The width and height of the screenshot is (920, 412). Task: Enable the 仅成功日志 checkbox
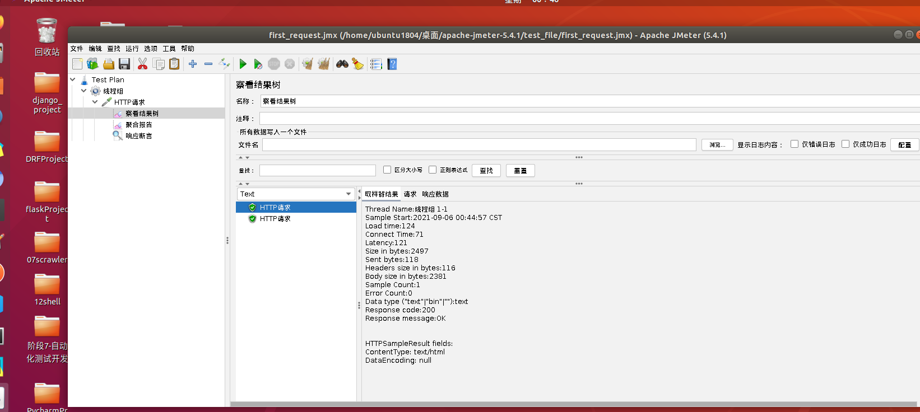click(x=845, y=144)
